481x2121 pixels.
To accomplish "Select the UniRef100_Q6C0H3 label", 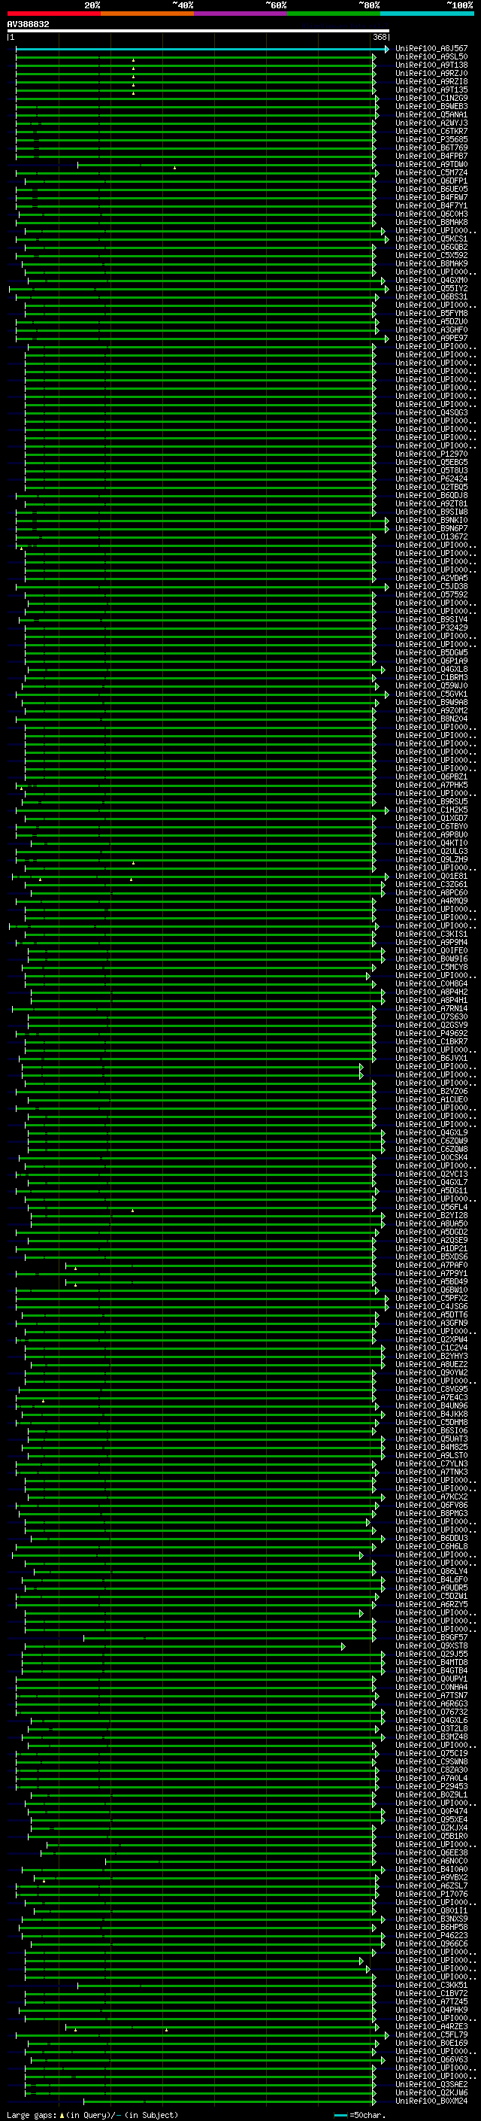I will (431, 215).
